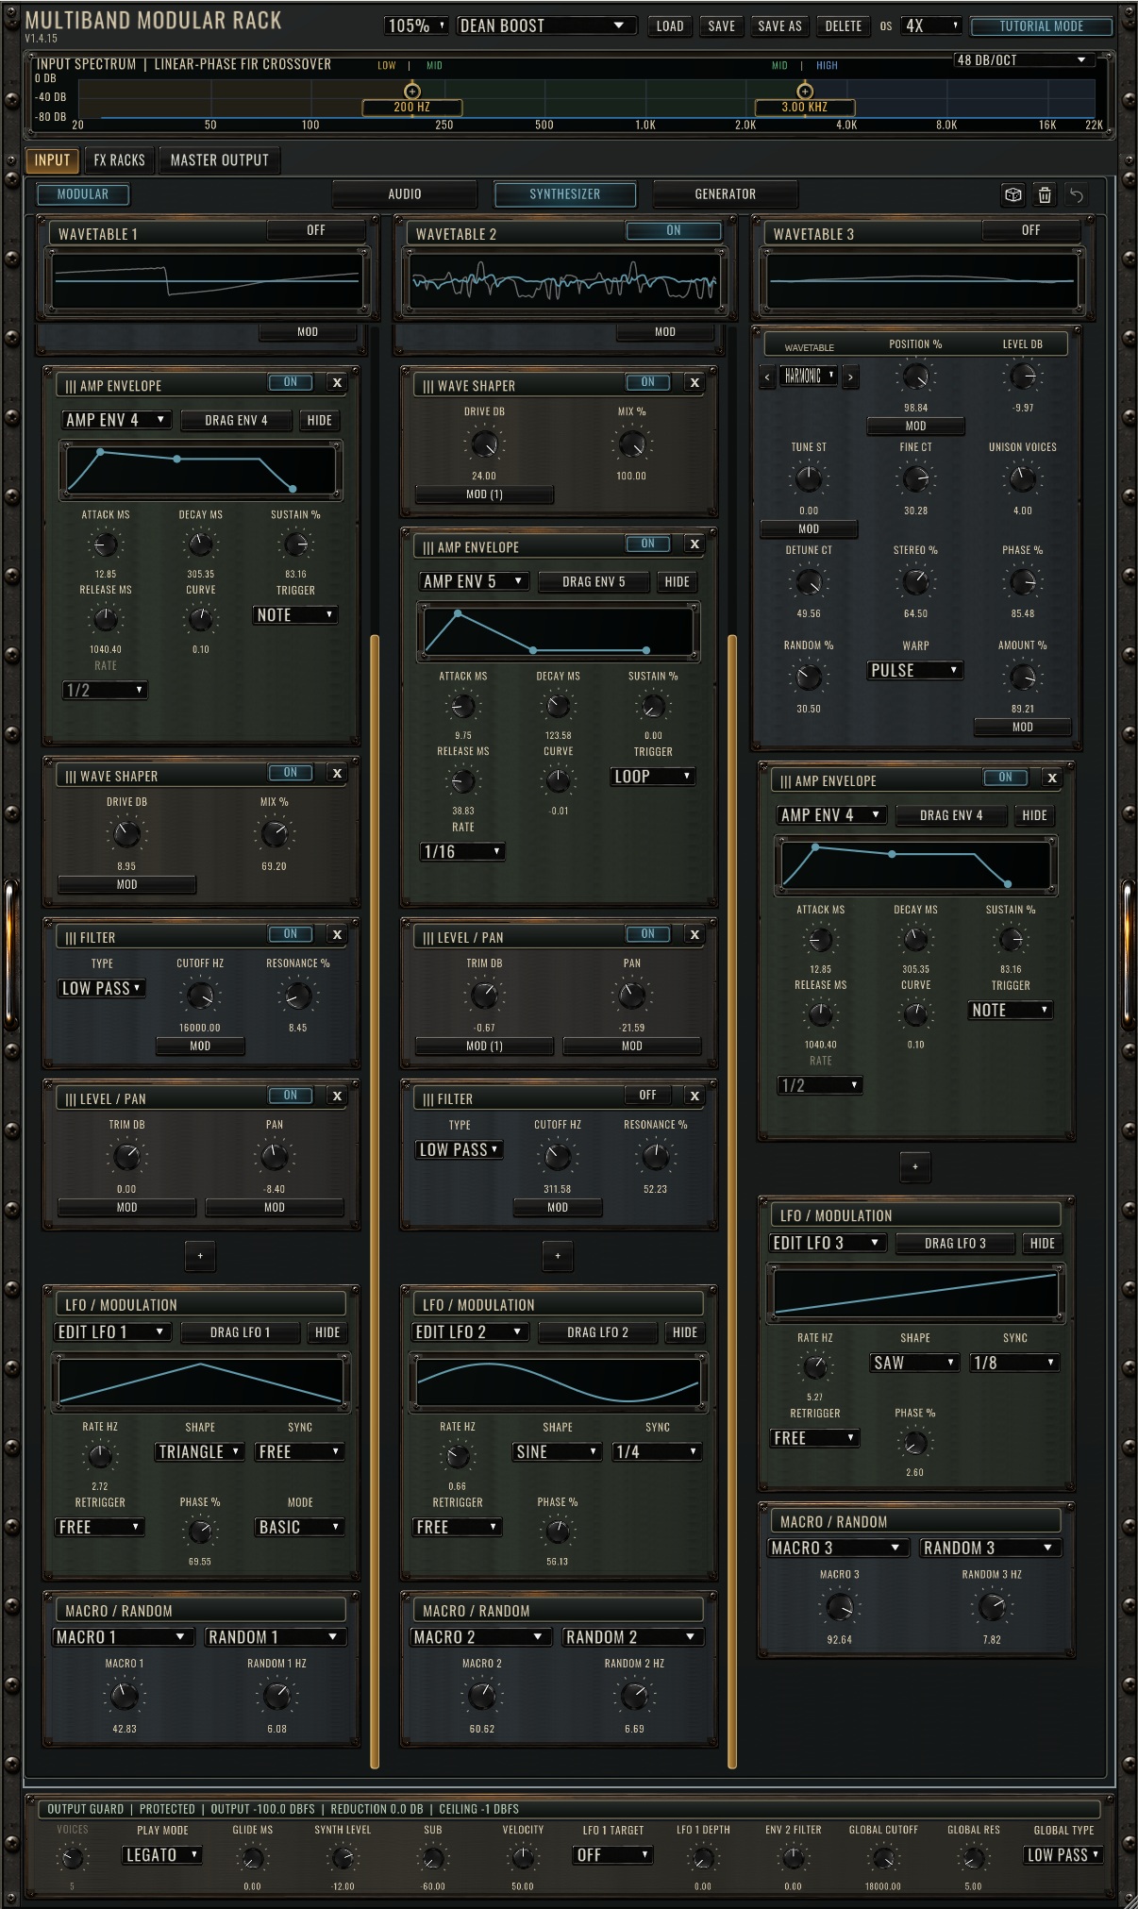This screenshot has width=1138, height=1909.
Task: Add module under Wavetable 1 chain
Action: [x=200, y=1255]
